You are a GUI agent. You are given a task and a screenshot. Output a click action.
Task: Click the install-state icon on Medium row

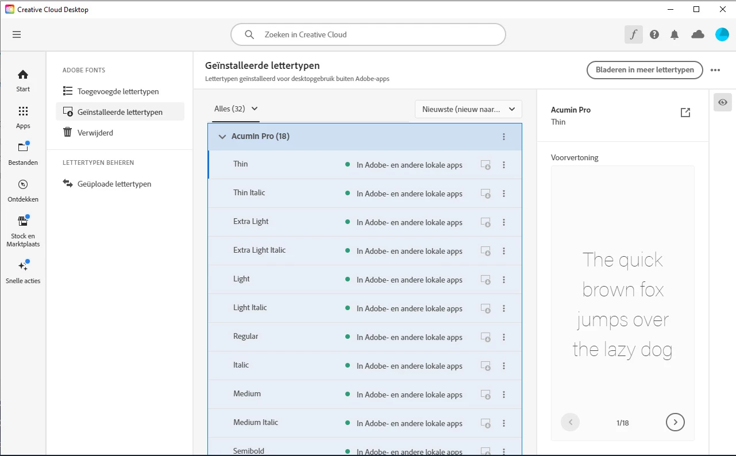485,395
